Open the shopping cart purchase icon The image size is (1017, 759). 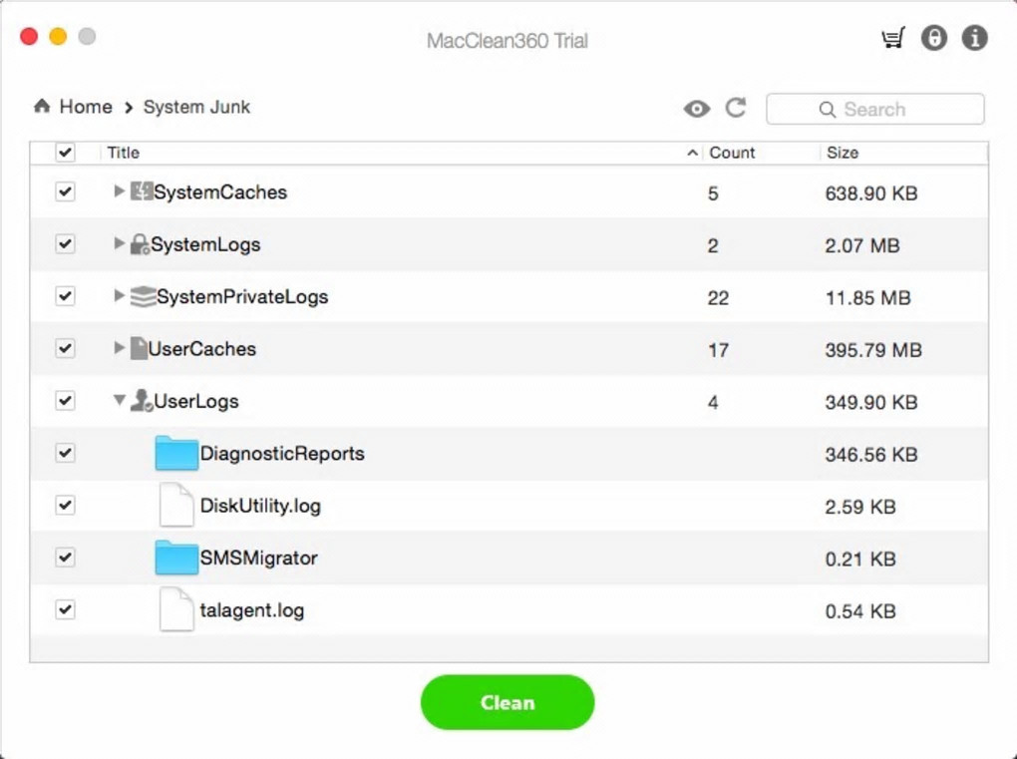coord(893,38)
